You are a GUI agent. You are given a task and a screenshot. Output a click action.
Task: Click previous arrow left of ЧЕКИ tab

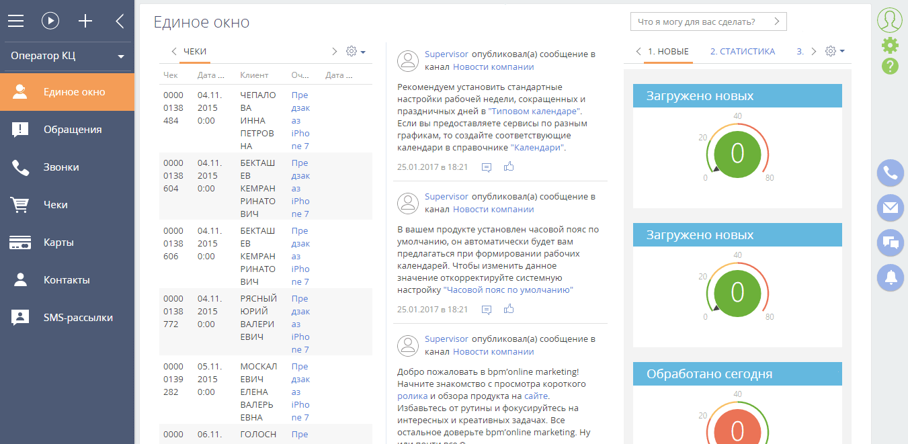173,52
